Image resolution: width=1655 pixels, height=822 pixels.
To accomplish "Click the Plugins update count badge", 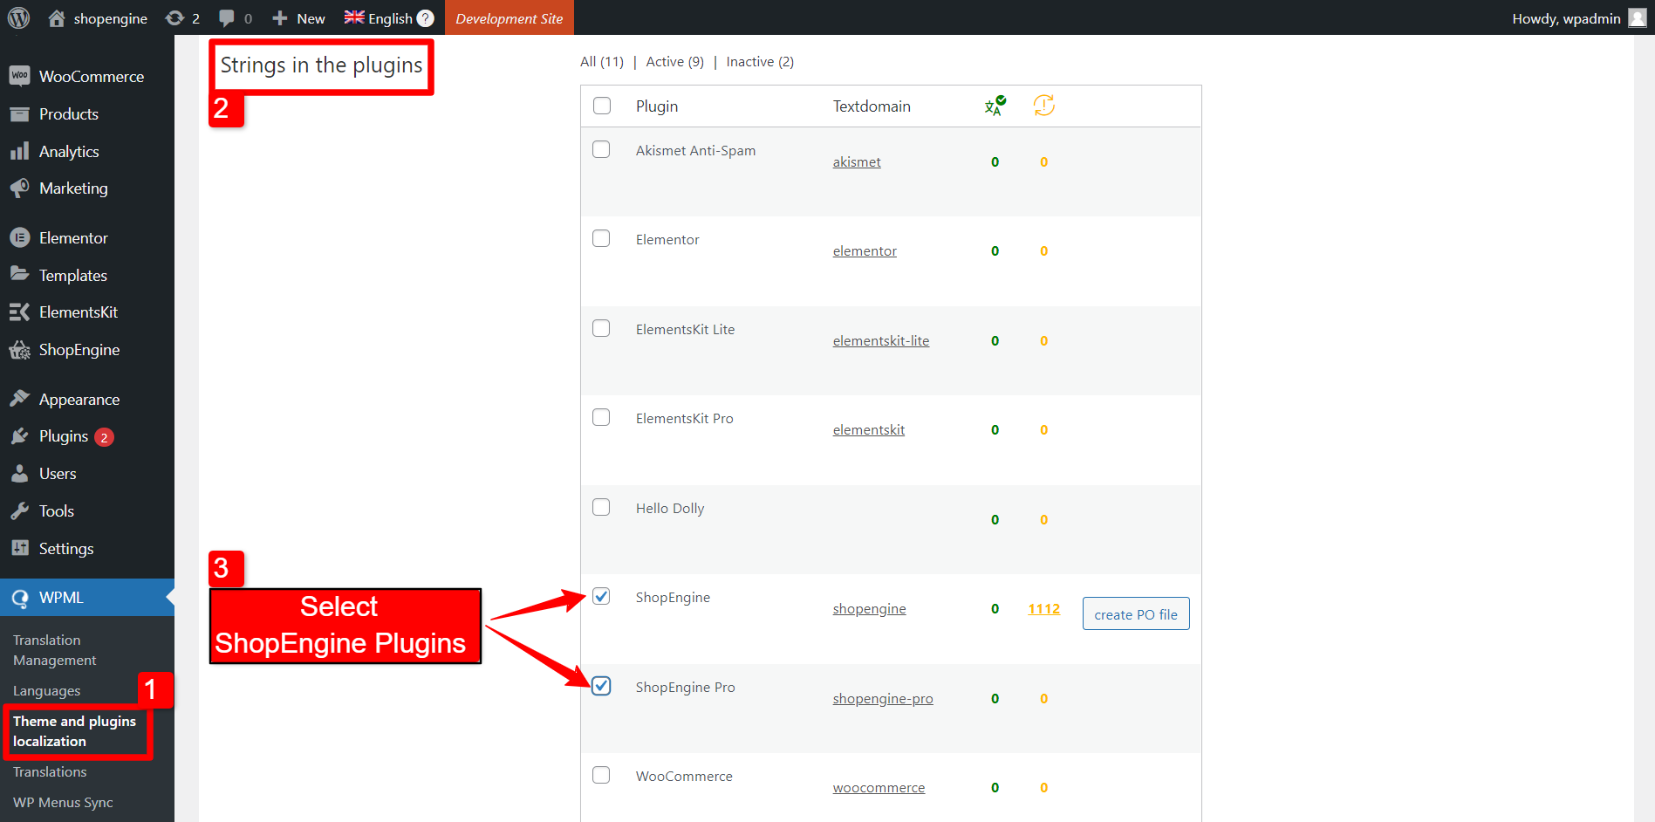I will click(x=104, y=437).
